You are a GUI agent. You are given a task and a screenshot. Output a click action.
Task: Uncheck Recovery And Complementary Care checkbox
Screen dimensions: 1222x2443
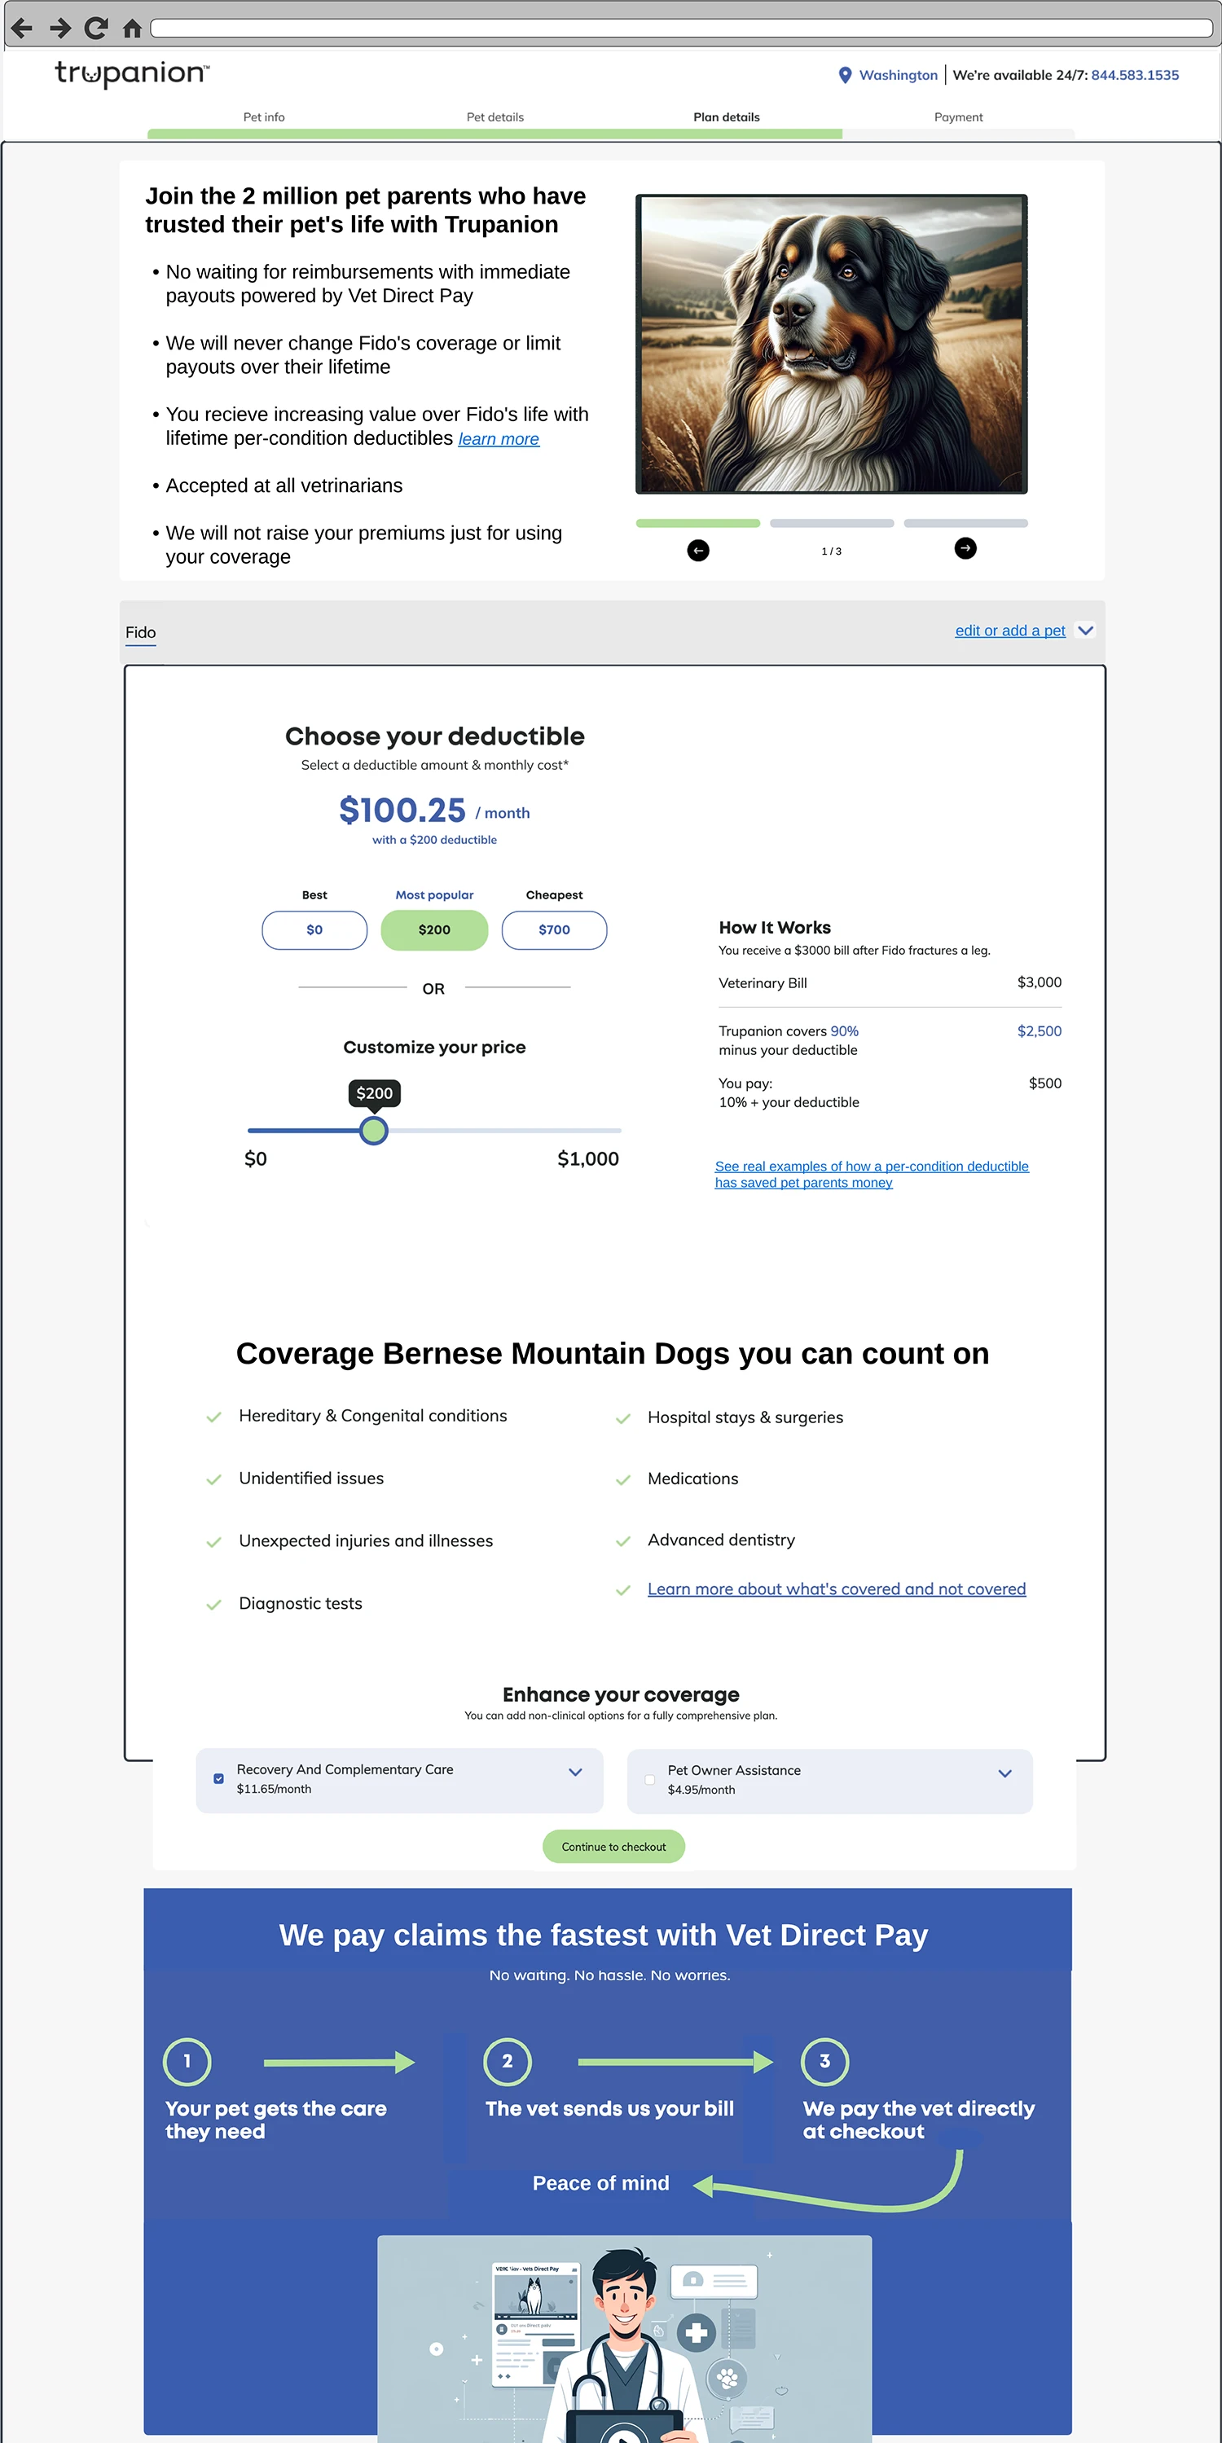(x=218, y=1778)
